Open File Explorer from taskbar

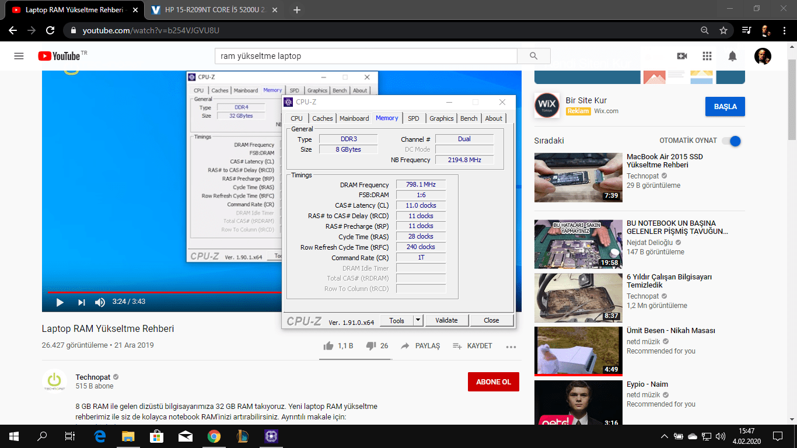click(x=128, y=436)
